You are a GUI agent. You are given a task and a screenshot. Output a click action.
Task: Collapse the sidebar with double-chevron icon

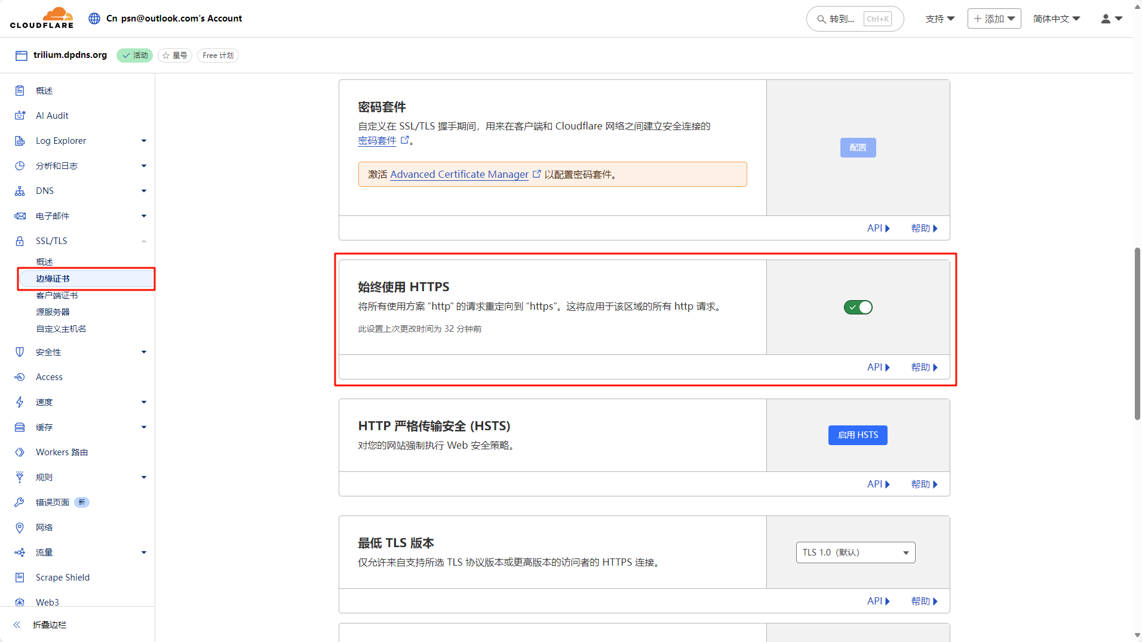click(17, 625)
